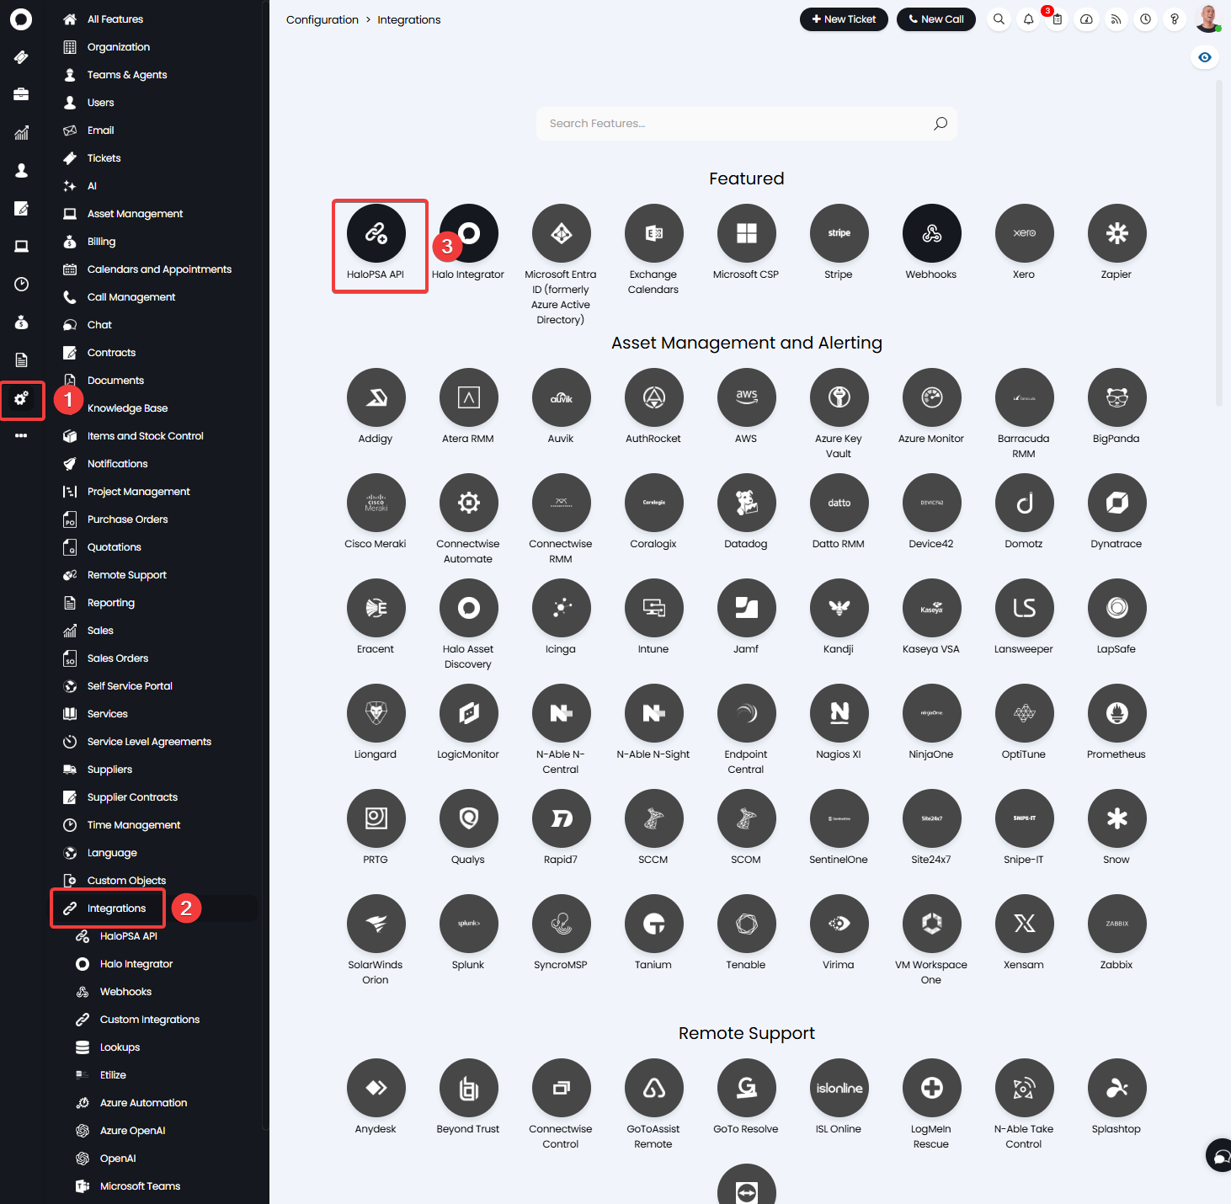Open the Zabbix integration

pyautogui.click(x=1117, y=924)
